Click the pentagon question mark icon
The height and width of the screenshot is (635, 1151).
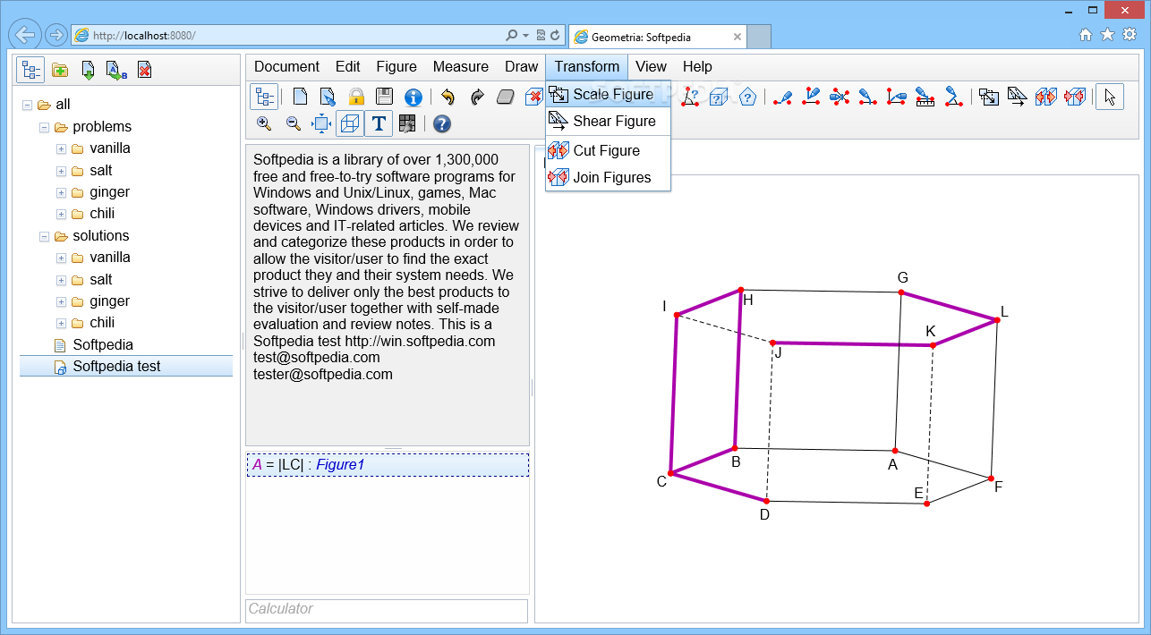pyautogui.click(x=748, y=97)
